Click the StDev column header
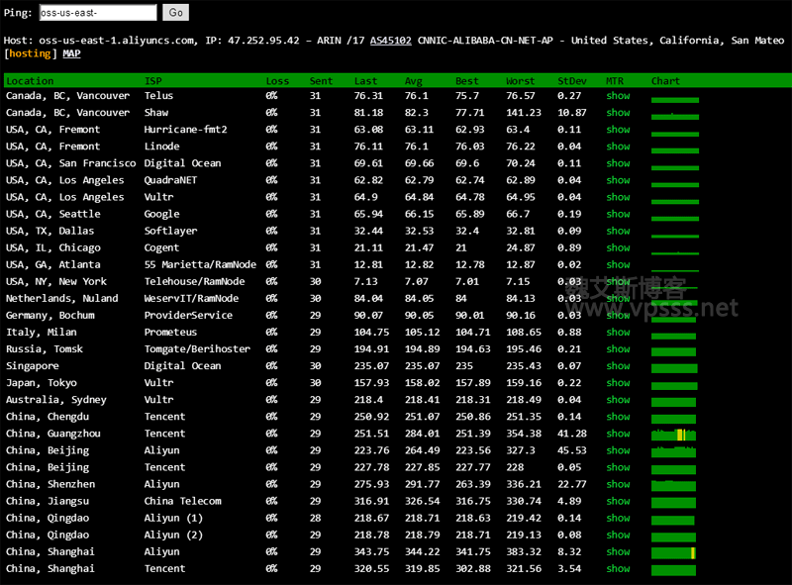The width and height of the screenshot is (792, 585). pos(570,80)
